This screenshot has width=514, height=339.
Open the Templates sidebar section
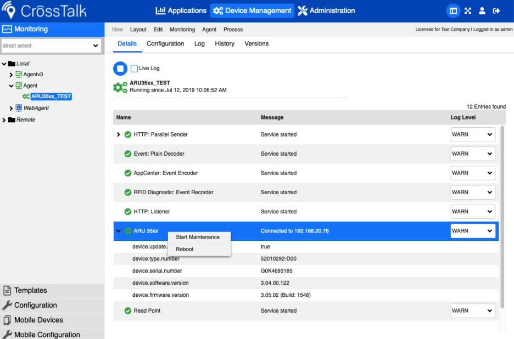(52, 291)
